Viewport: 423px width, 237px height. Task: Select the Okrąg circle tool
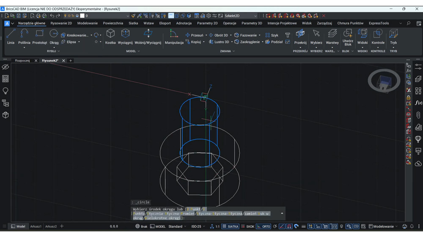click(54, 37)
